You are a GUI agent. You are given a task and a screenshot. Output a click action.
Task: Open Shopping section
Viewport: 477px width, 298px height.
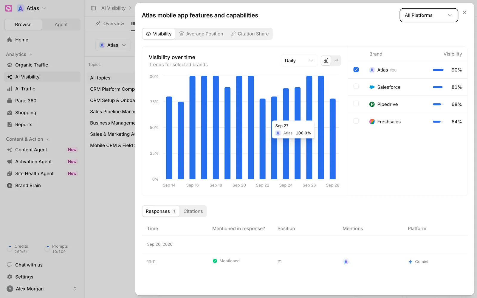coord(42,112)
